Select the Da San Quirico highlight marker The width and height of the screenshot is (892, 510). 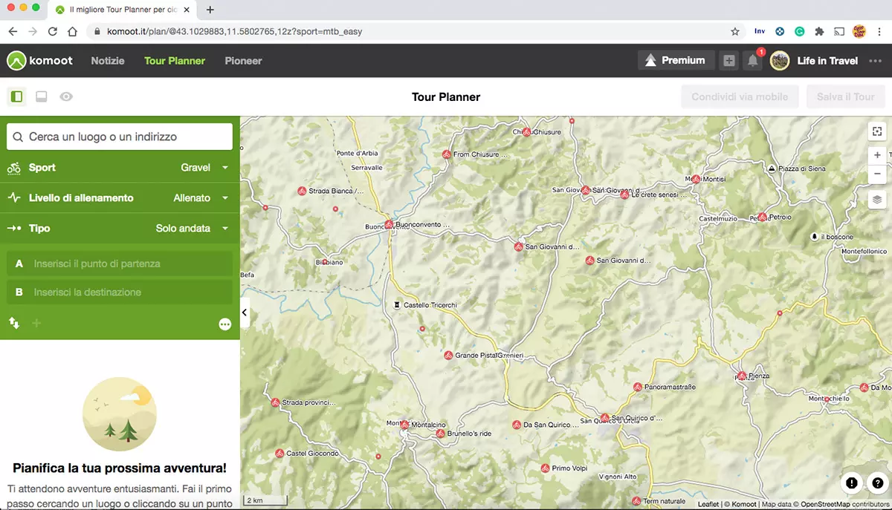[517, 425]
